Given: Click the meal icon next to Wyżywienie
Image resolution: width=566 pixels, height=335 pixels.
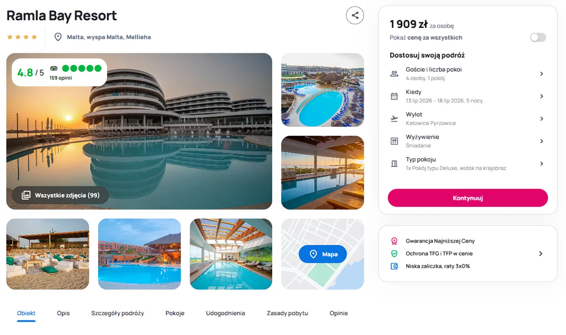Looking at the screenshot, I should (x=394, y=141).
